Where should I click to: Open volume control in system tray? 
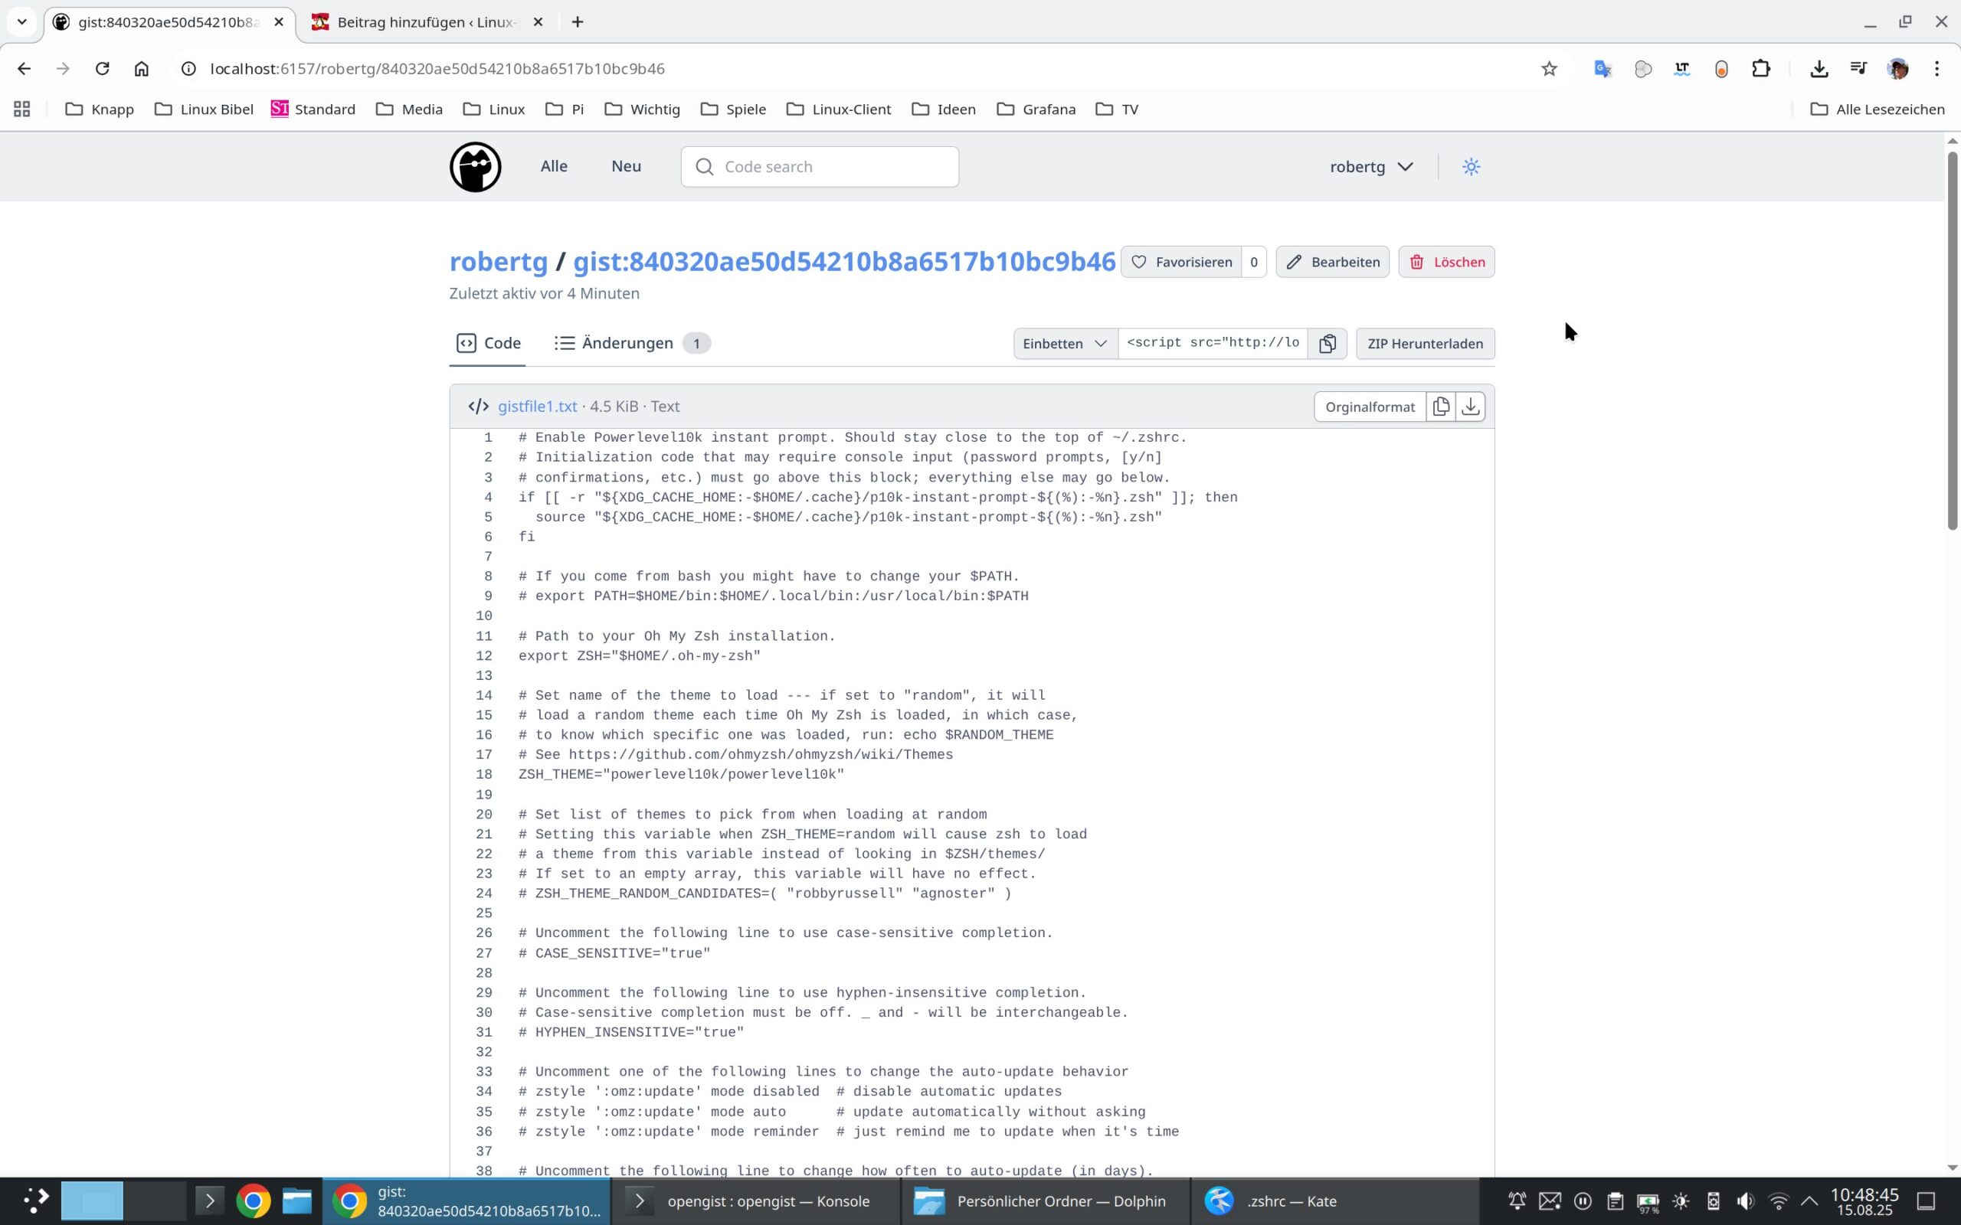(x=1746, y=1200)
